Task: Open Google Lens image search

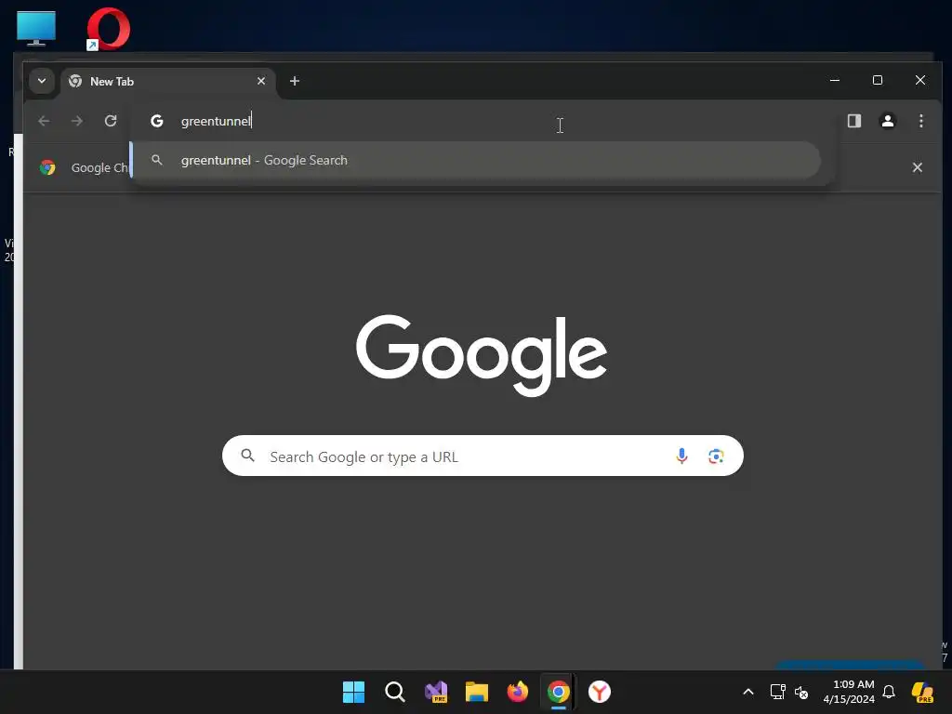Action: pyautogui.click(x=716, y=456)
